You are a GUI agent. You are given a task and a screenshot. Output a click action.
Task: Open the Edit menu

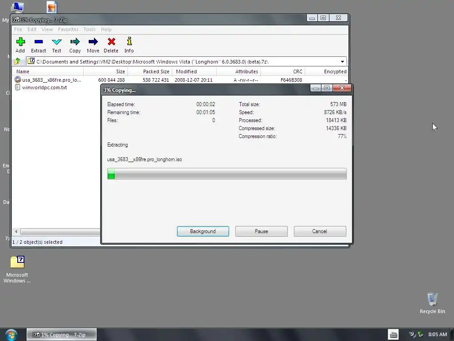[x=32, y=29]
